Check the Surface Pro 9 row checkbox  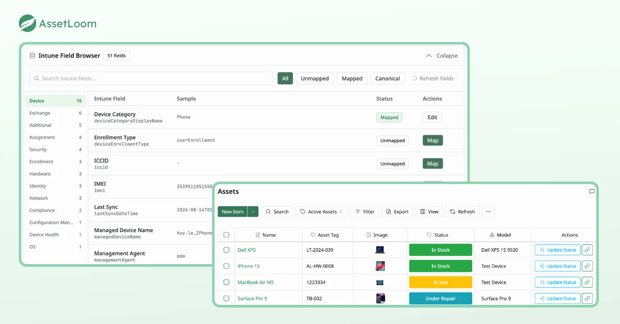(226, 298)
